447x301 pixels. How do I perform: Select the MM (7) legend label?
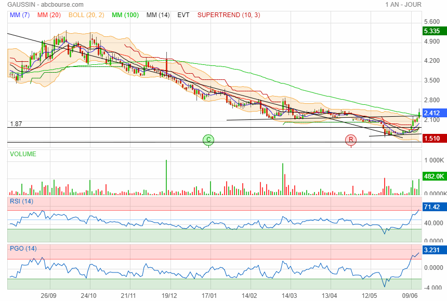click(x=20, y=15)
